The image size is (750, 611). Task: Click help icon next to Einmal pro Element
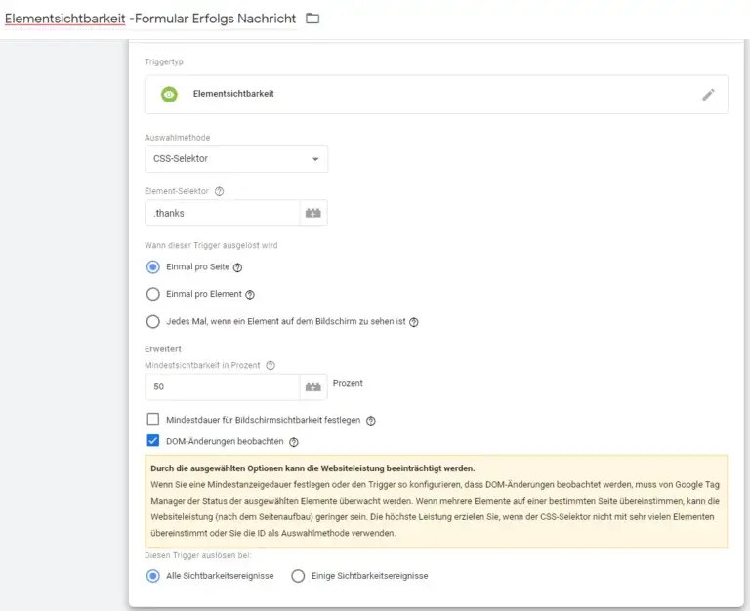coord(250,295)
